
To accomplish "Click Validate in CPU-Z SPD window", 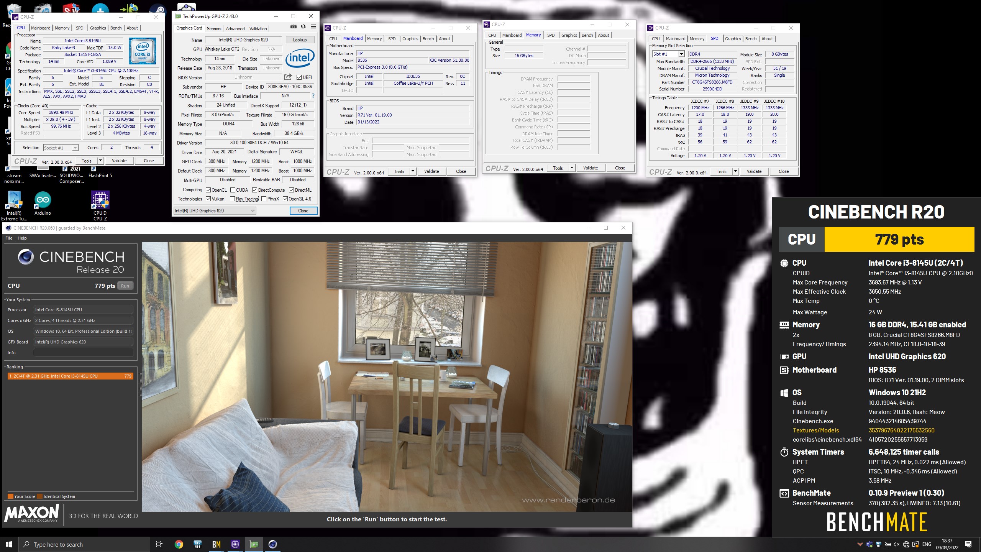I will coord(754,171).
